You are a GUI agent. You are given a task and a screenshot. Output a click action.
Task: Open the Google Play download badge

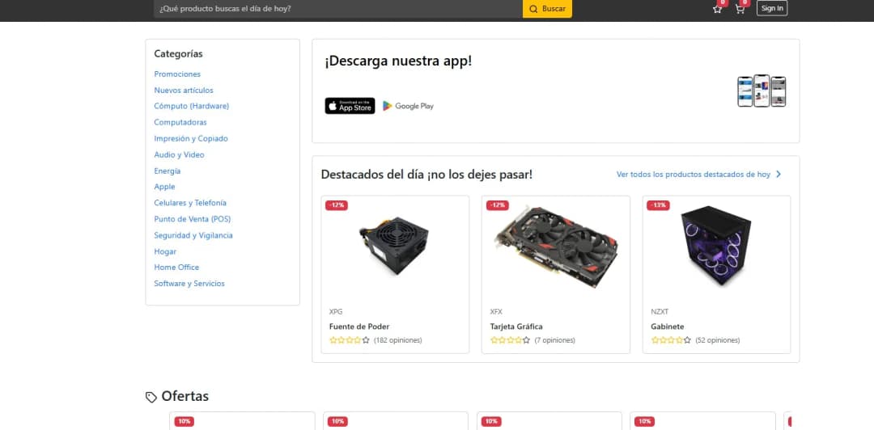point(408,106)
